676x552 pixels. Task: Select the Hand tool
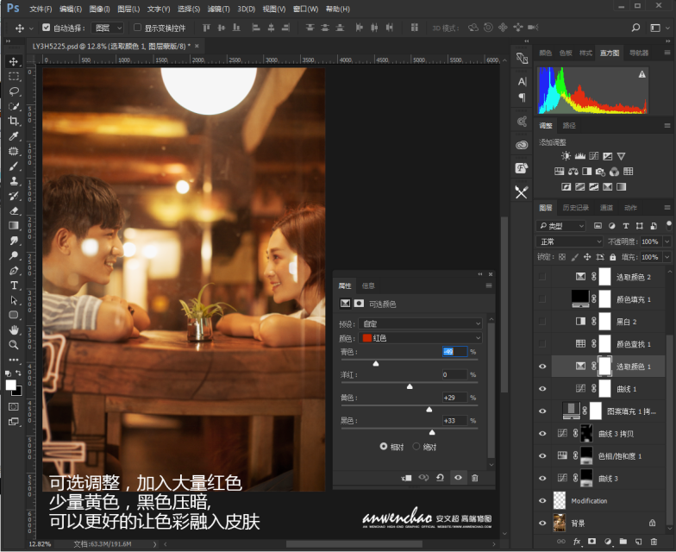[14, 329]
